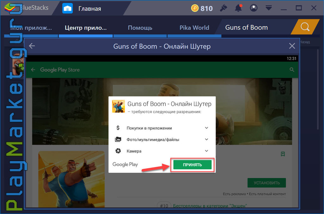Click the Guns of Boom app icon in dialog
The height and width of the screenshot is (214, 324).
(x=118, y=106)
